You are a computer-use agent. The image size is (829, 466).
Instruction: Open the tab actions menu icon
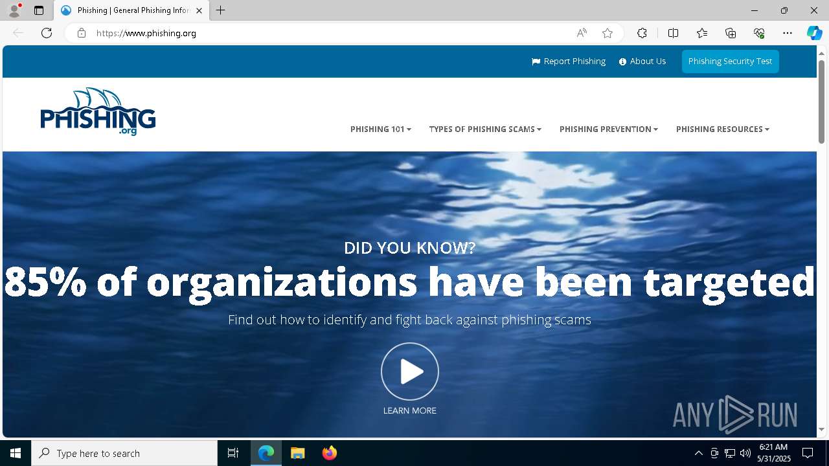[39, 10]
